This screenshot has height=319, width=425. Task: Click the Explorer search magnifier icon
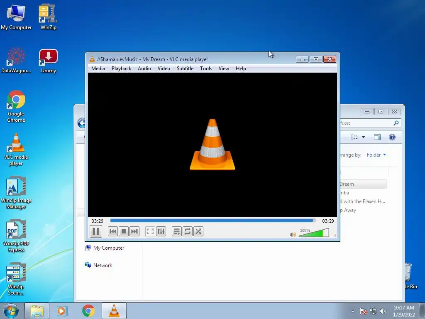click(x=396, y=123)
